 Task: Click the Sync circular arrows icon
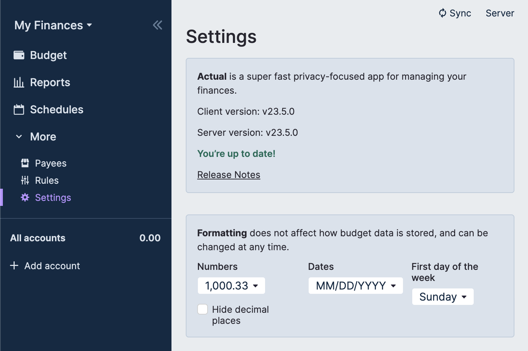[x=443, y=13]
